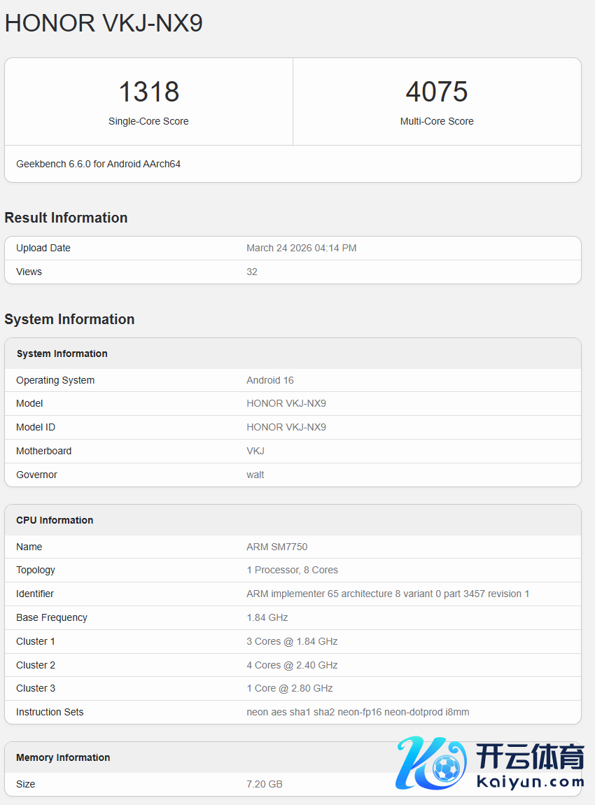Select the Upload Date value March 24 2026

pos(301,248)
